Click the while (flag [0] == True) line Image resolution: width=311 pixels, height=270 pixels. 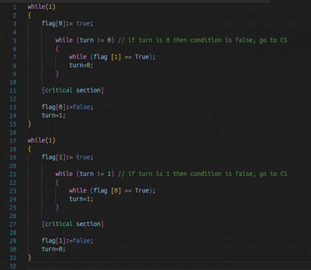coord(112,190)
